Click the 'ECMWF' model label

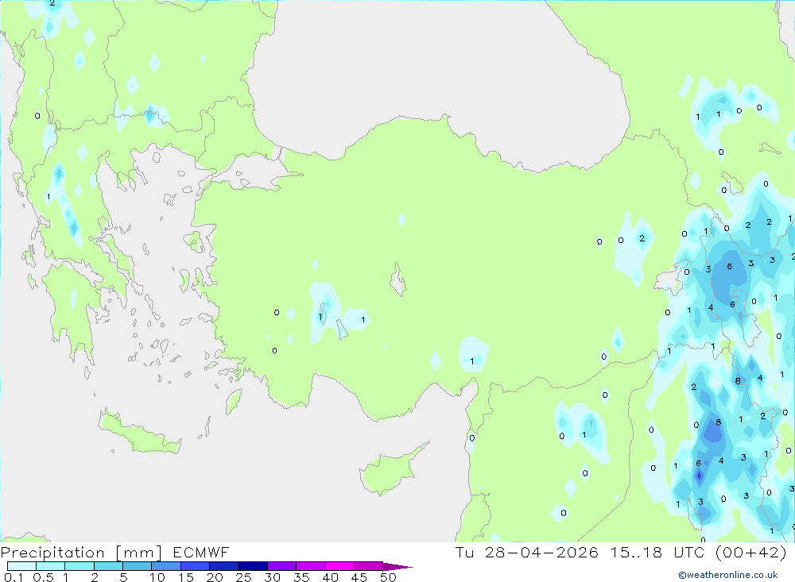(201, 552)
